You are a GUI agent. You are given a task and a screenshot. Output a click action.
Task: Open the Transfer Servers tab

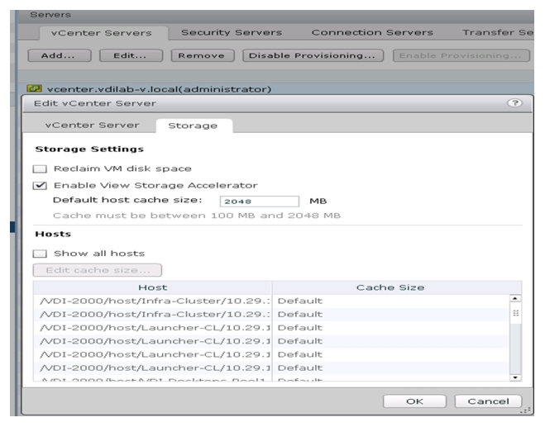[x=498, y=33]
